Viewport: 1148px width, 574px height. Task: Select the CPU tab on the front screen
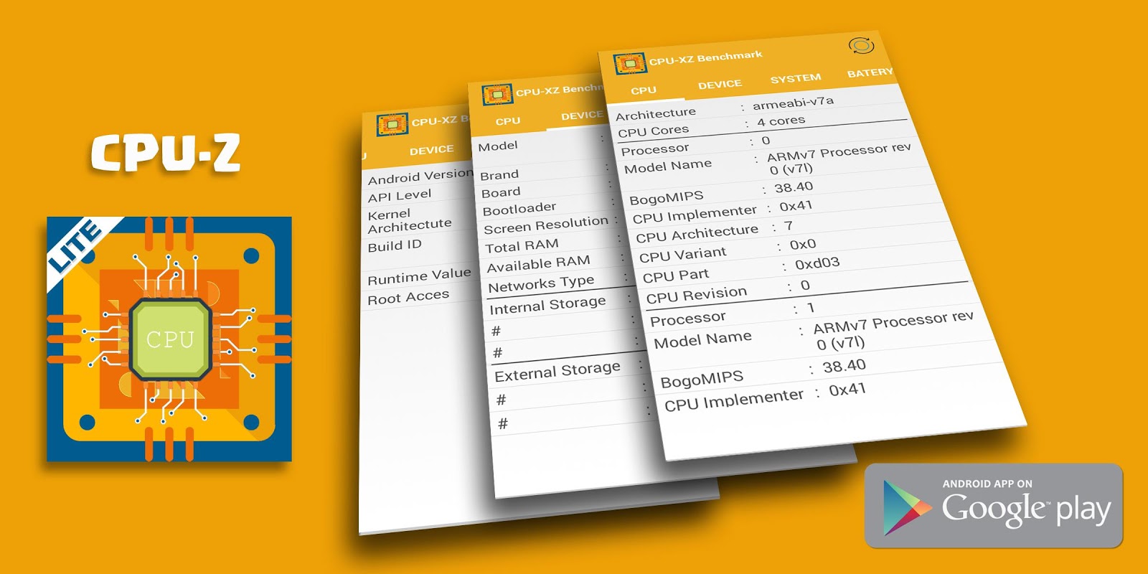(644, 90)
